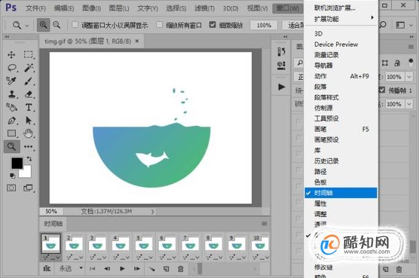Choose Zoom In mode in options bar

pos(43,25)
